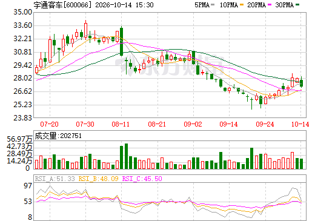Click the 14.24万 volume axis label
Viewport: 315px width, 221px height.
pyautogui.click(x=19, y=161)
